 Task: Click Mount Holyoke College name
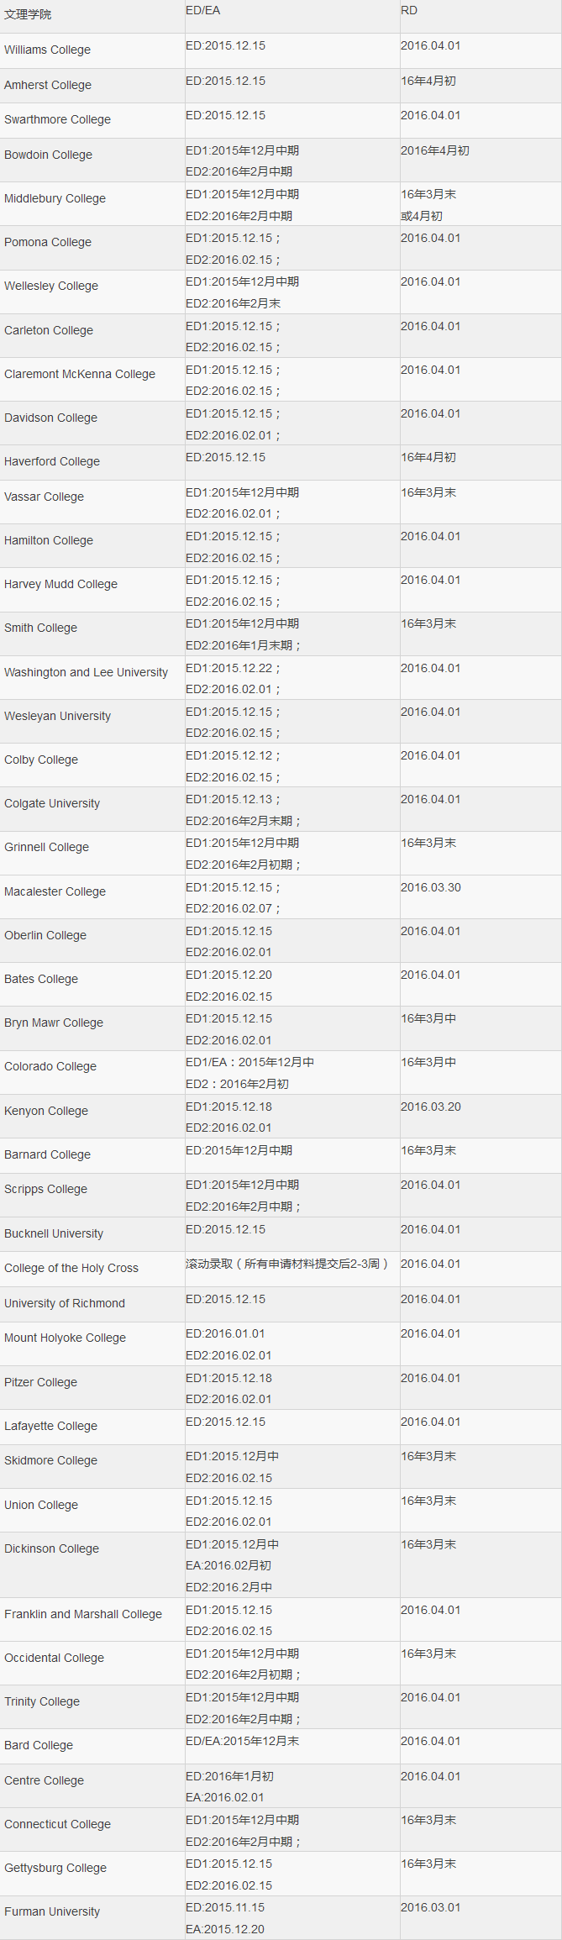point(65,1338)
